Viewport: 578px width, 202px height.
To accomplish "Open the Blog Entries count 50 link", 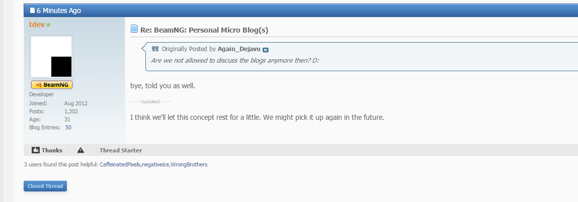I will click(68, 127).
